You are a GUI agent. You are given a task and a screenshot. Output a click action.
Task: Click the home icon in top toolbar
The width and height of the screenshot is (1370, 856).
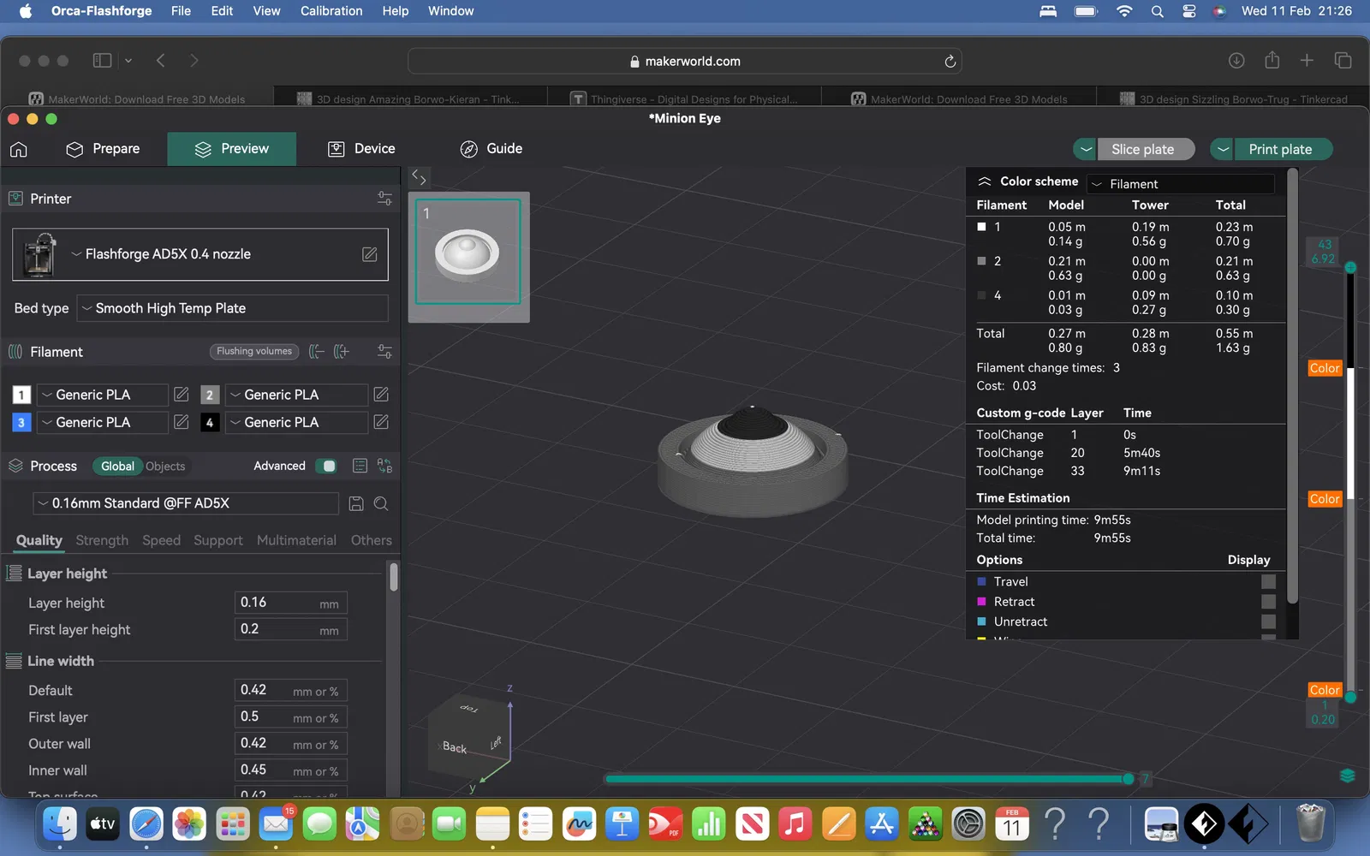[x=19, y=150]
